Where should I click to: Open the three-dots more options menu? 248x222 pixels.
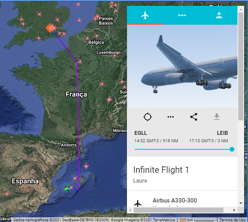pos(171,117)
